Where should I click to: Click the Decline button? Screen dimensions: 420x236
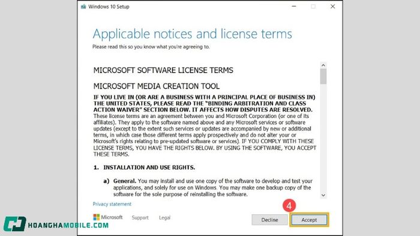269,220
